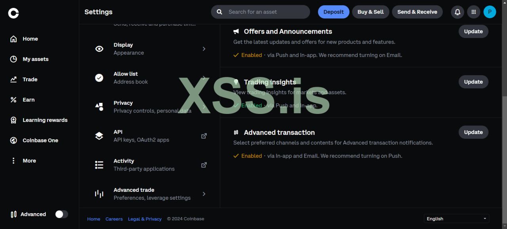Click the profile avatar icon
Viewport: 507px width, 229px height.
click(490, 12)
